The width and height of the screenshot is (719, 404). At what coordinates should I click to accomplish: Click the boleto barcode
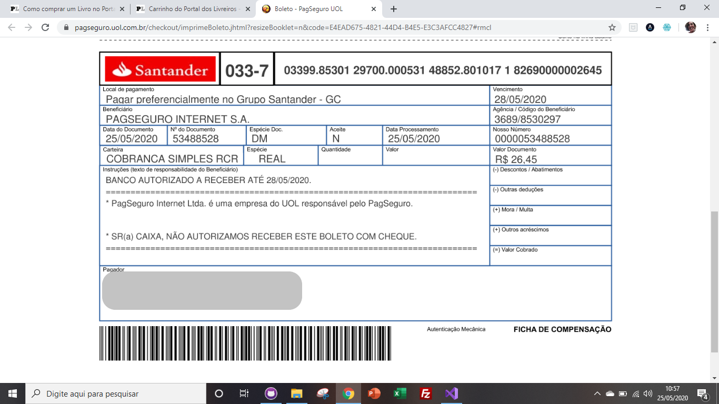coord(245,343)
